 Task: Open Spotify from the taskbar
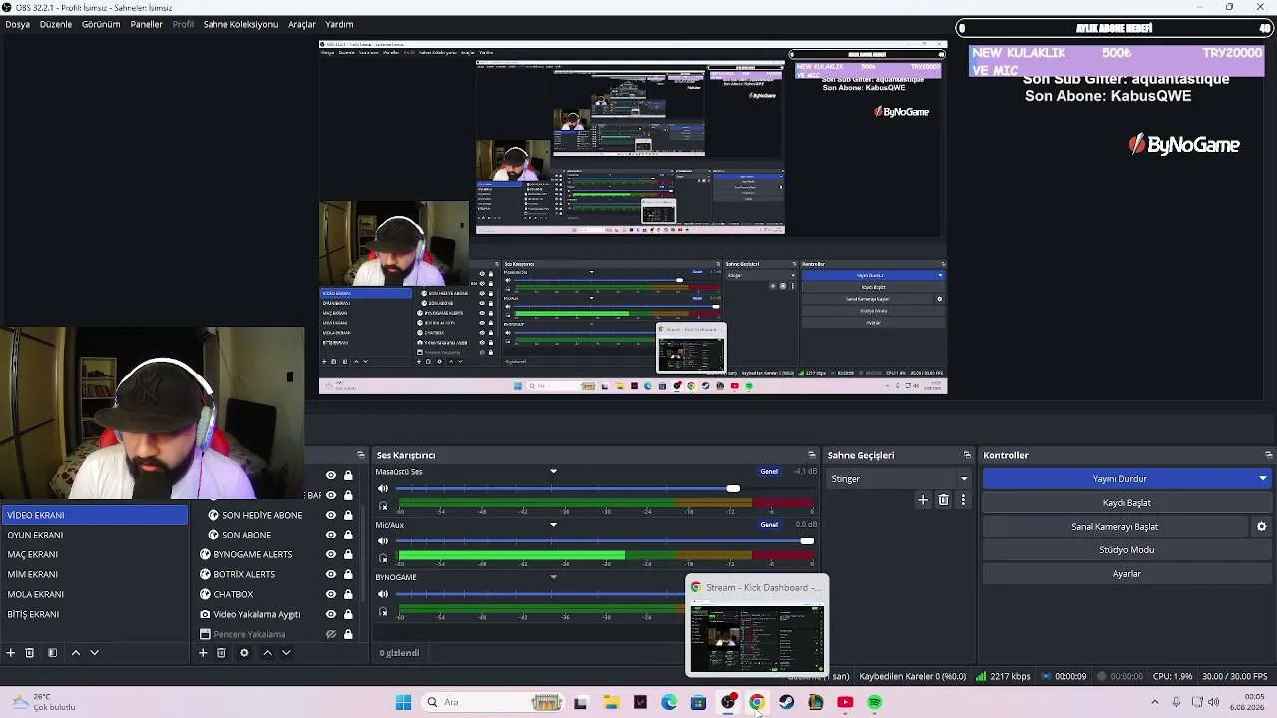pos(875,702)
